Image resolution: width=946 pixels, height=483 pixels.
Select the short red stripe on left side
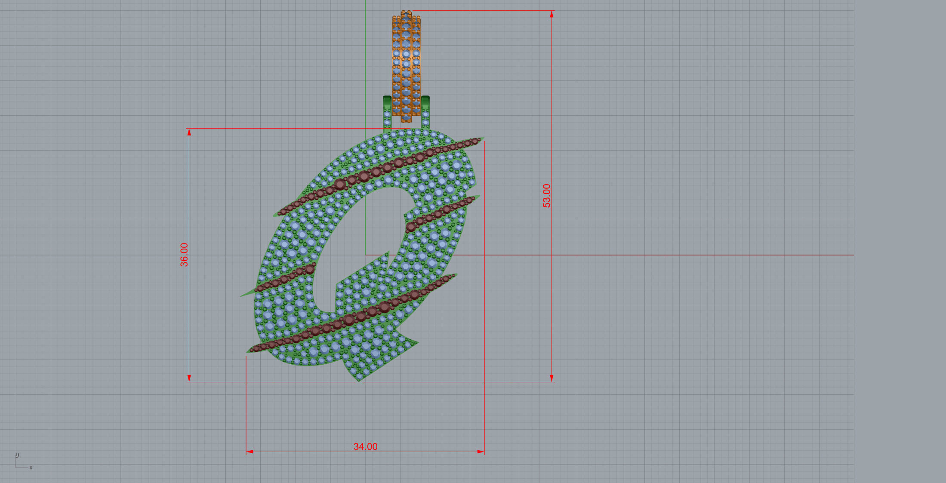coord(285,279)
